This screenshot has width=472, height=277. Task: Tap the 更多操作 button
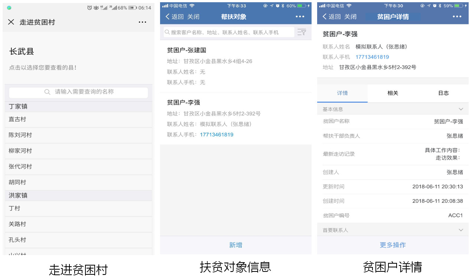click(393, 245)
